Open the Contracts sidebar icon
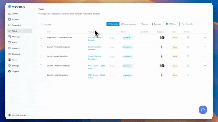This screenshot has width=218, height=122. [x=9, y=48]
